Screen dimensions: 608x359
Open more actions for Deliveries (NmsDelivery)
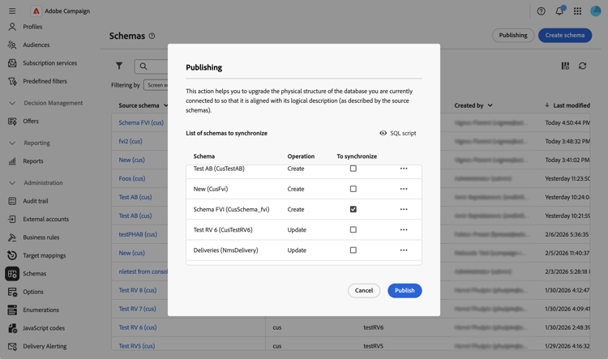tap(404, 250)
